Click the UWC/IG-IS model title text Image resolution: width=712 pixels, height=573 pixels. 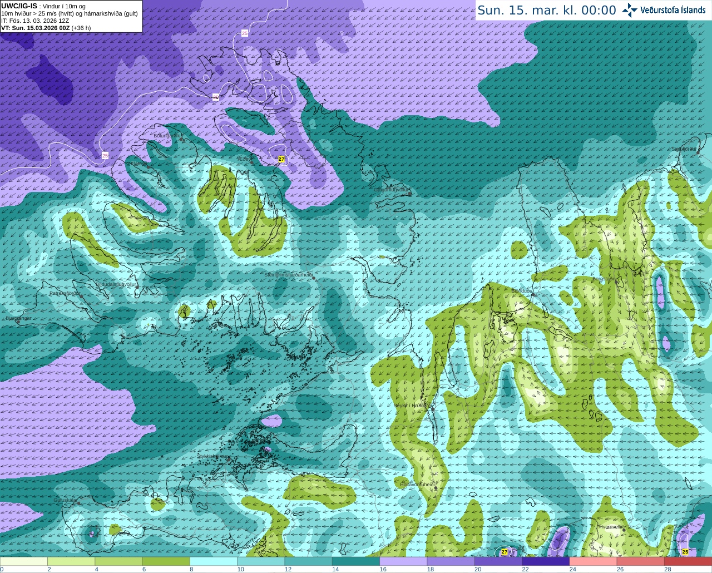(x=19, y=6)
